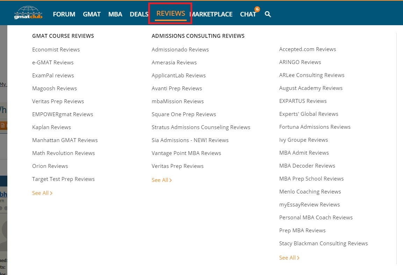Click e-GMAT Reviews link
Viewport: 403px width, 275px height.
pos(53,63)
